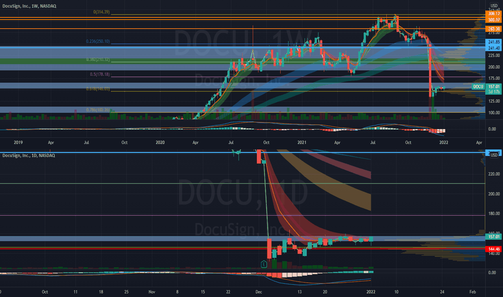503x297 pixels.
Task: Click 24 on the daily time axis
Action: 442,292
